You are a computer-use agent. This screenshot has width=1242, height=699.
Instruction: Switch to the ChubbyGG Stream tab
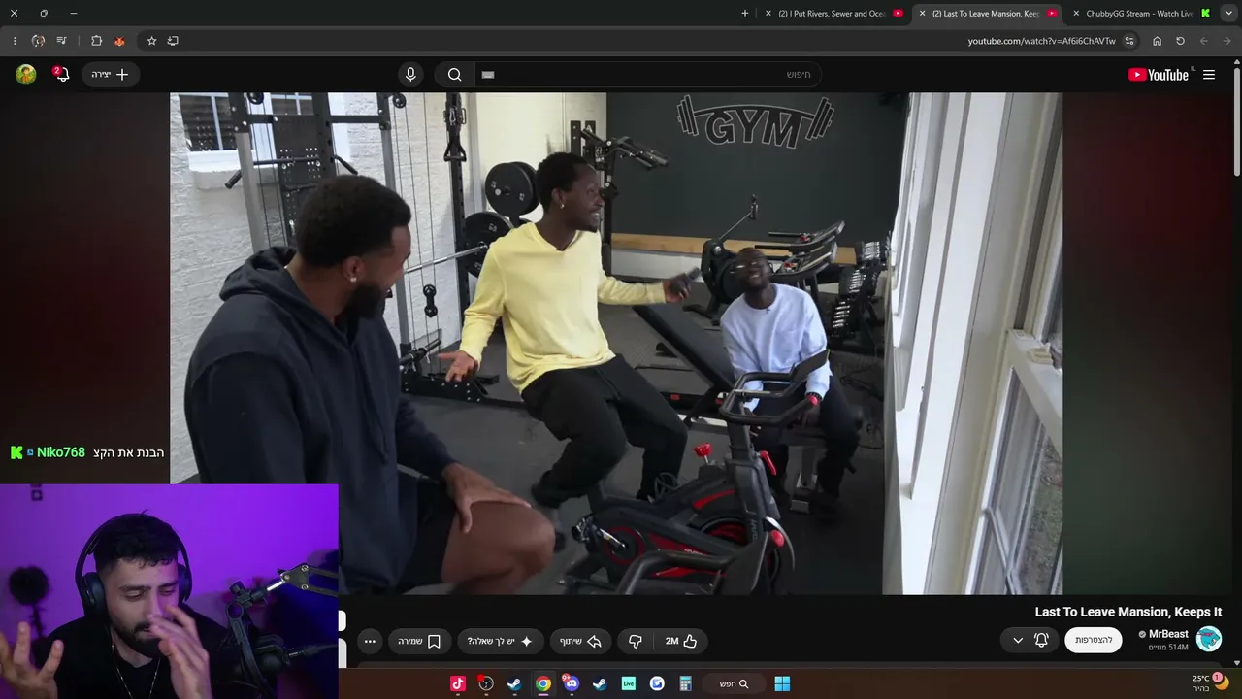click(x=1141, y=14)
